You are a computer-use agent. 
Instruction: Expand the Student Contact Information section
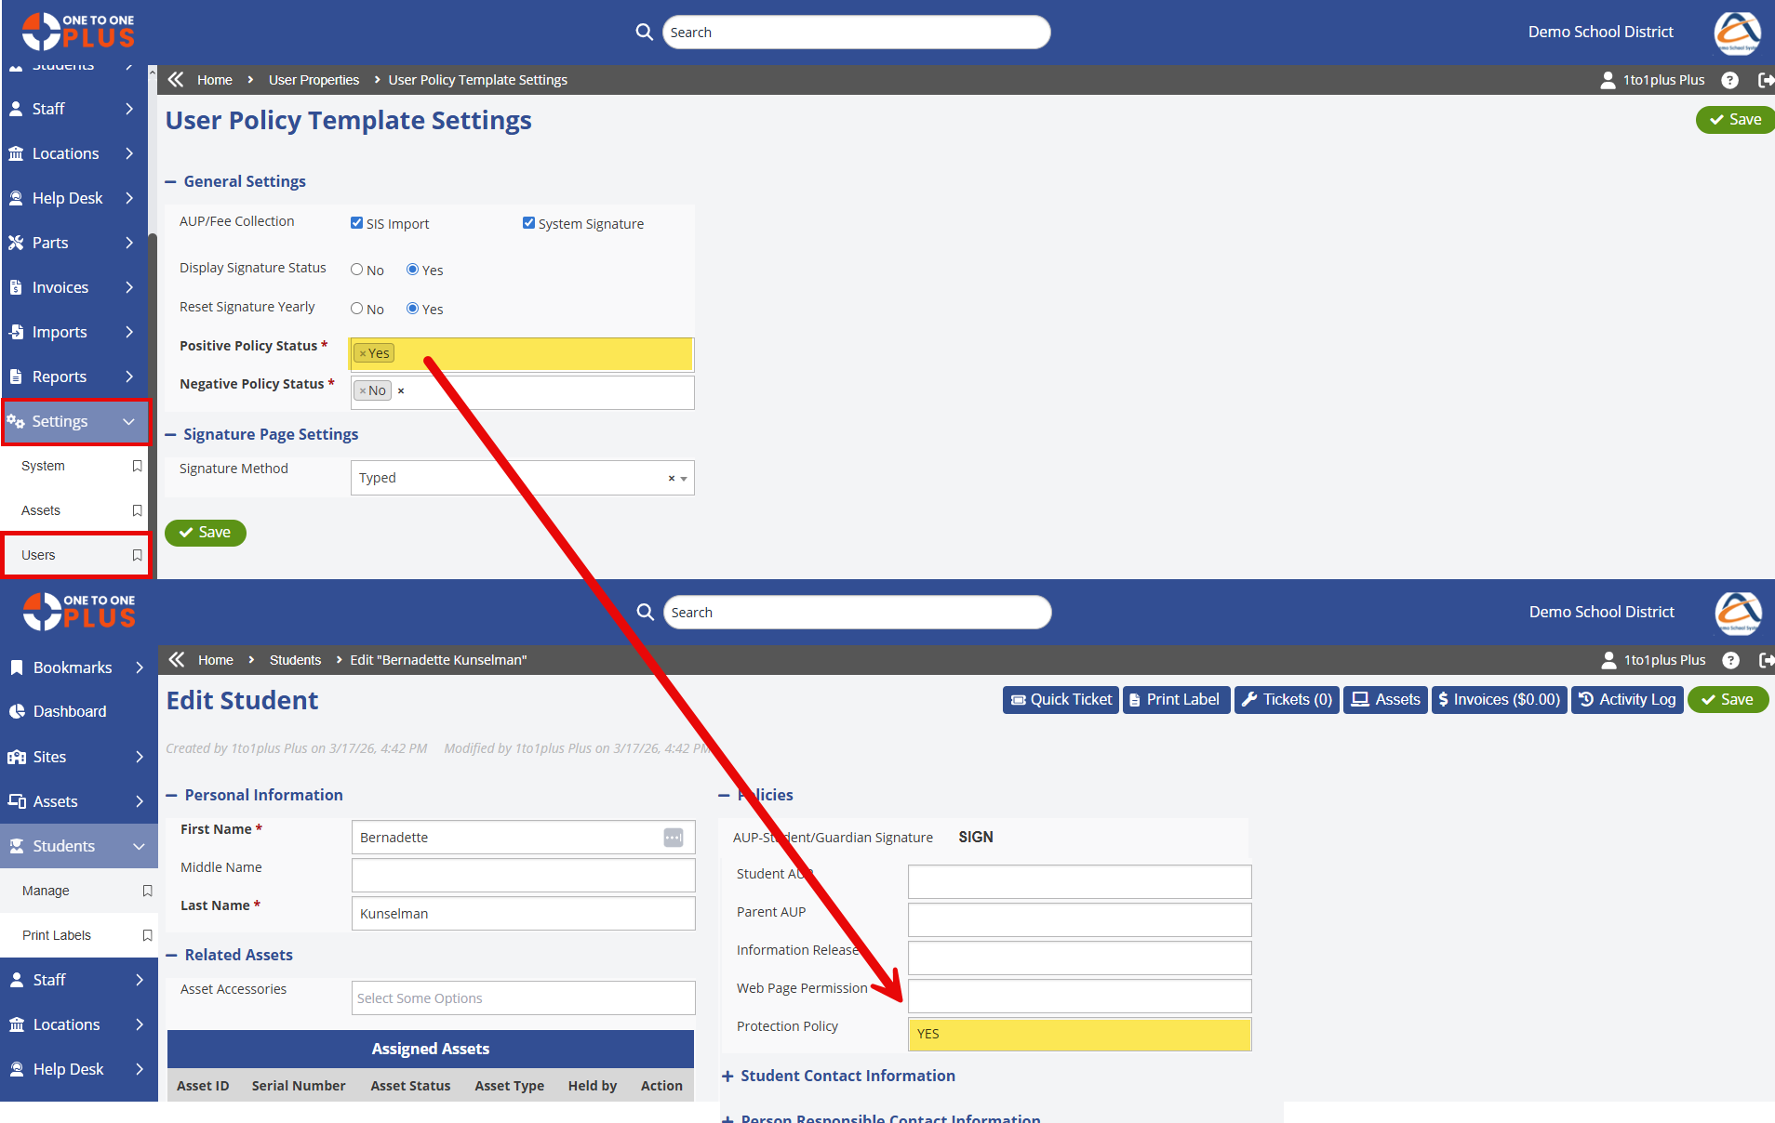727,1077
